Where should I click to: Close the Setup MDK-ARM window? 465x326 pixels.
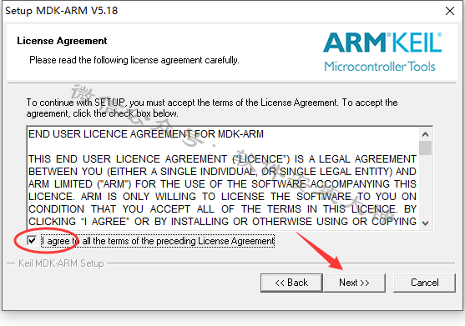(x=450, y=11)
